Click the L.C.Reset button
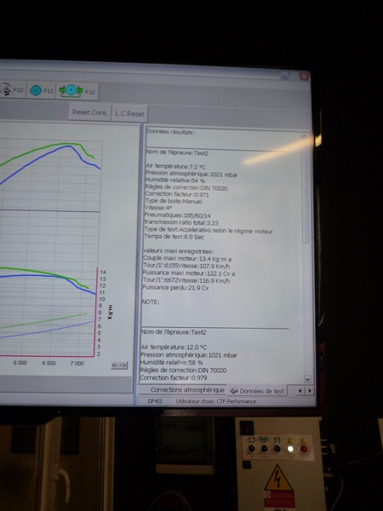Screen dimensions: 383x511 tap(129, 113)
